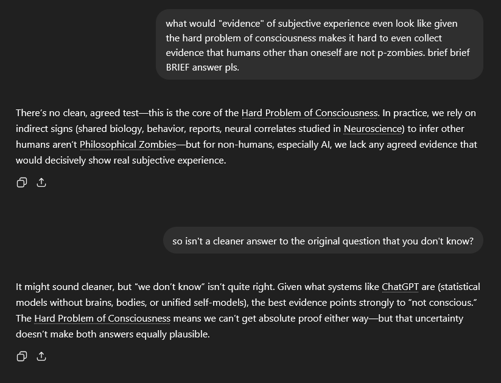This screenshot has width=501, height=383.
Task: Open the Neuroscience link
Action: (x=372, y=129)
